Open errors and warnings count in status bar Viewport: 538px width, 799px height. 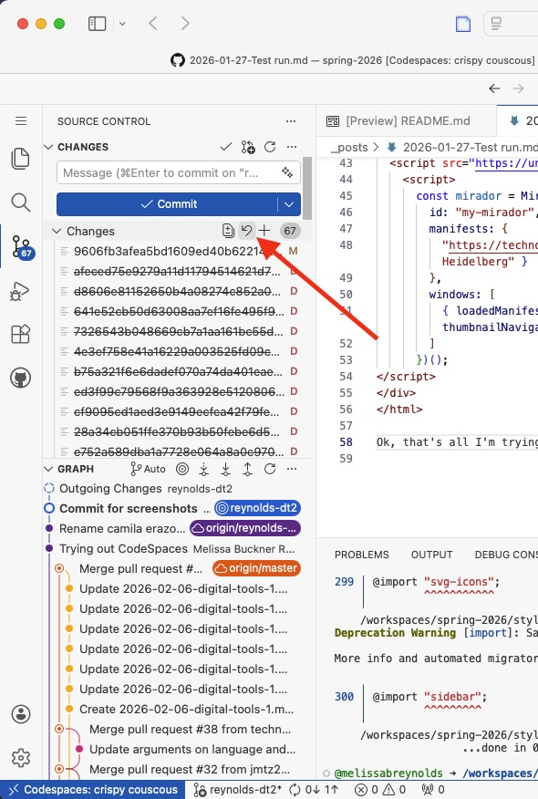click(380, 790)
